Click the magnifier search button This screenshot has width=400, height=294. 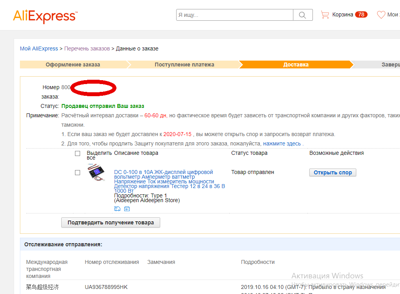303,15
